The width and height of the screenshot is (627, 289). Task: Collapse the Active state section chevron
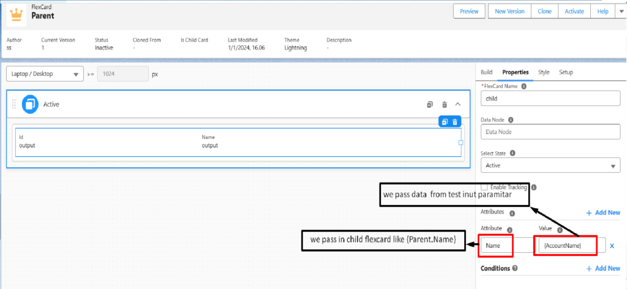(458, 104)
